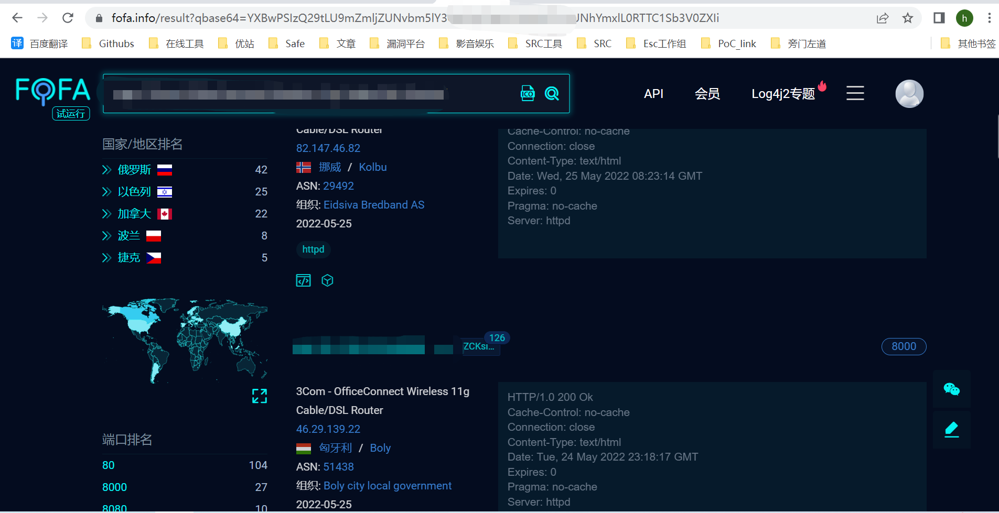Click the 匈牙利 country link
The height and width of the screenshot is (513, 999).
(336, 448)
